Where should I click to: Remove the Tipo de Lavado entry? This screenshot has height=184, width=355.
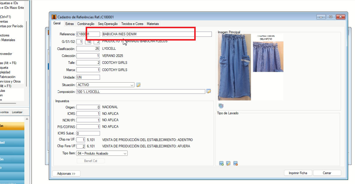[235, 163]
